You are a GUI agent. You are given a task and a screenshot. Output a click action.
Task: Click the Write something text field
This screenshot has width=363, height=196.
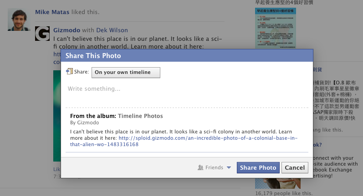point(187,94)
